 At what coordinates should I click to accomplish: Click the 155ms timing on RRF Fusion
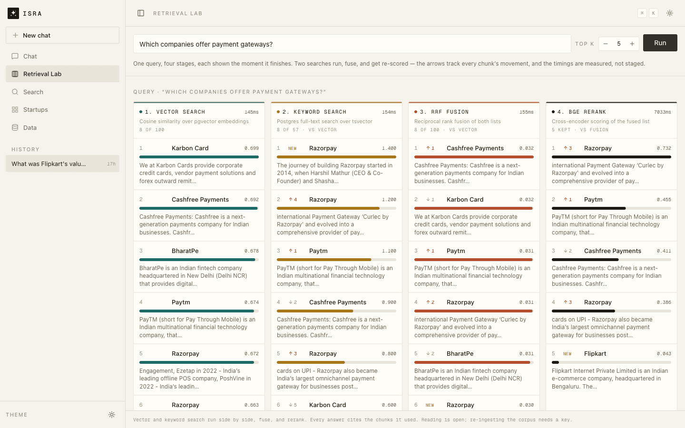tap(527, 112)
